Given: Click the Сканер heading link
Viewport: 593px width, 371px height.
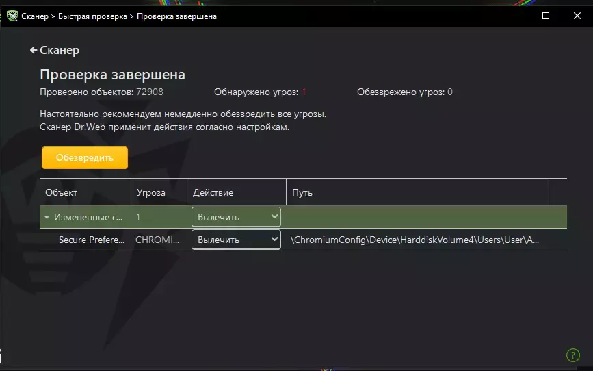Looking at the screenshot, I should point(60,50).
